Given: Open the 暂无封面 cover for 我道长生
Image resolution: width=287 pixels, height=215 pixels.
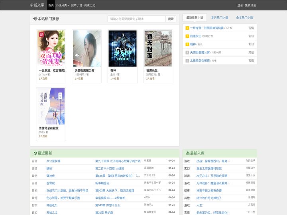Looking at the screenshot, I should (159, 49).
